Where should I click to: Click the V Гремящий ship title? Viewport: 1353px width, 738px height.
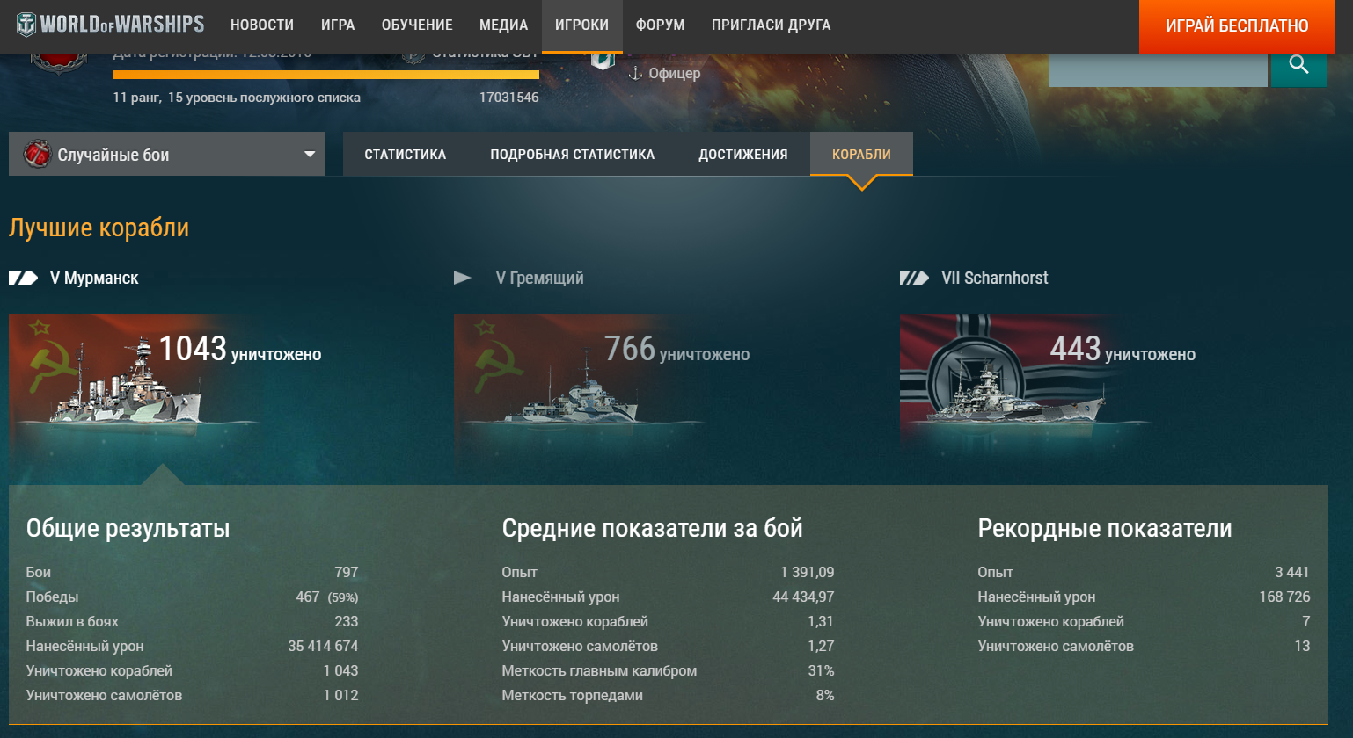[539, 278]
